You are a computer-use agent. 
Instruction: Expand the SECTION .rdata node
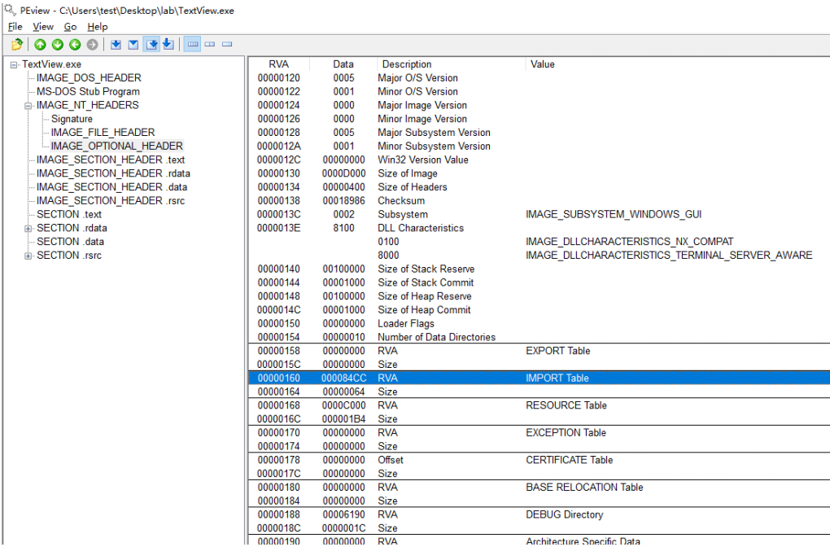point(28,228)
